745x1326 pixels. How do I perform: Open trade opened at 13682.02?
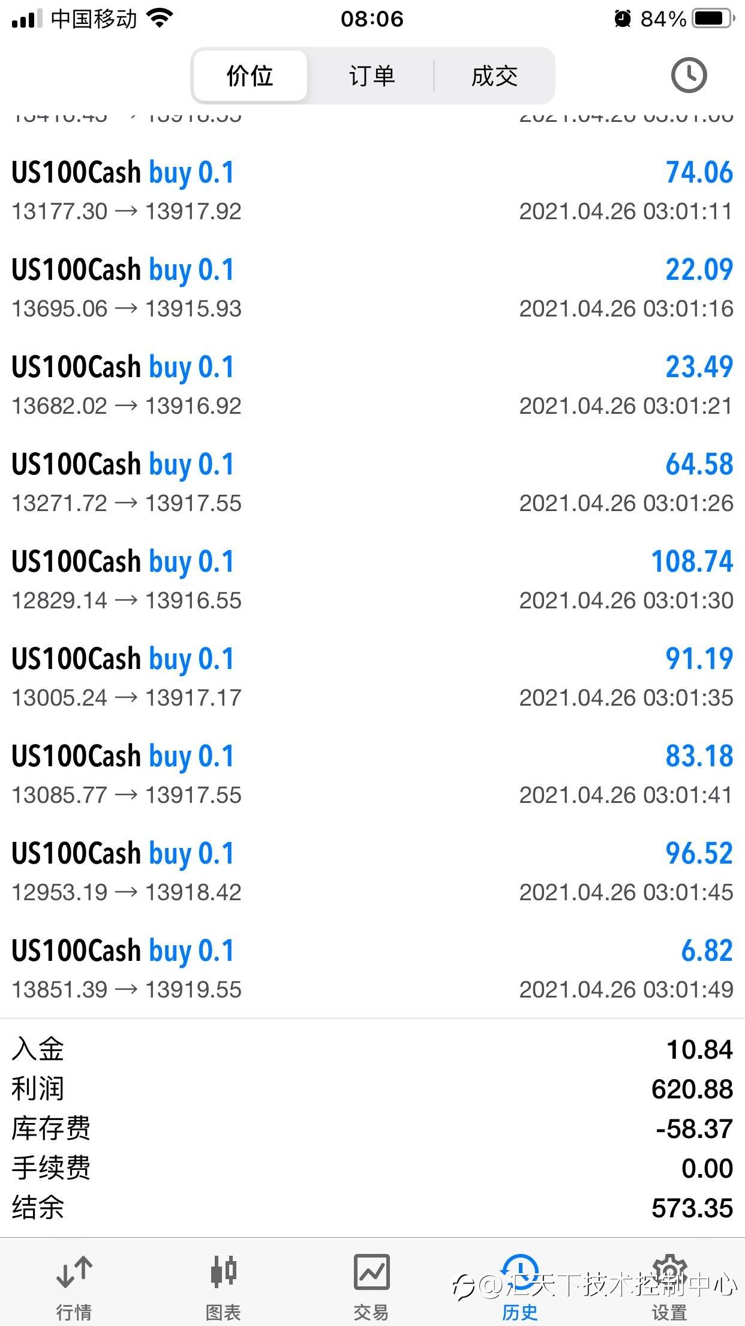(x=372, y=386)
